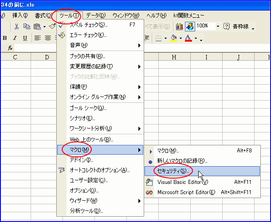
Task: Expand オンライン グループ作業 submenu
Action: (100, 97)
